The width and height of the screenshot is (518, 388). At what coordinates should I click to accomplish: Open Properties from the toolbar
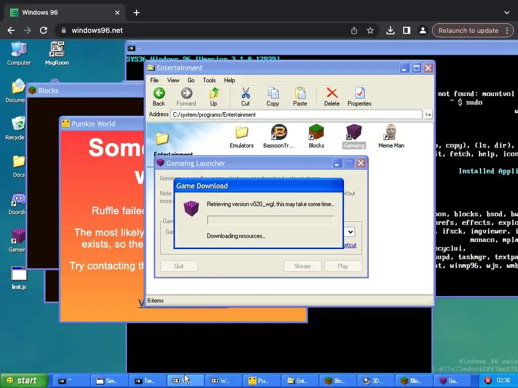pos(360,96)
